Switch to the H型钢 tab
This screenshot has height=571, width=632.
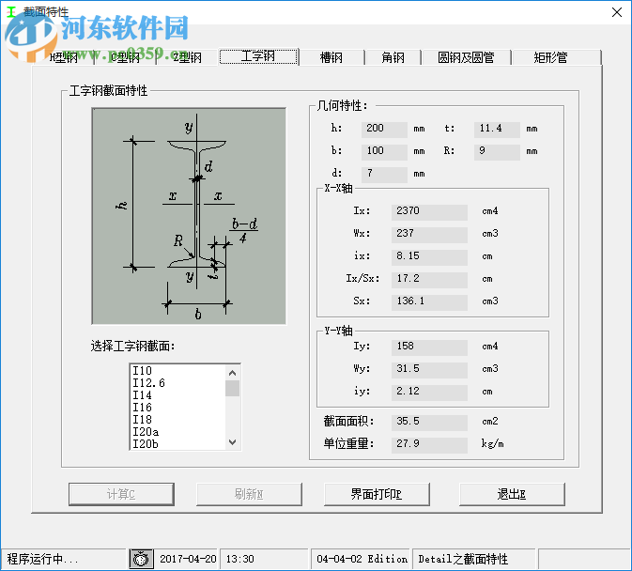point(63,57)
